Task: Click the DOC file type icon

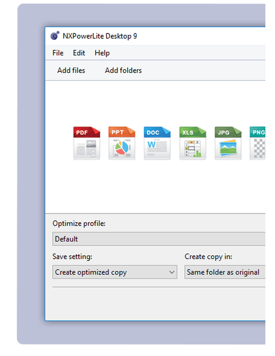Action: tap(157, 143)
